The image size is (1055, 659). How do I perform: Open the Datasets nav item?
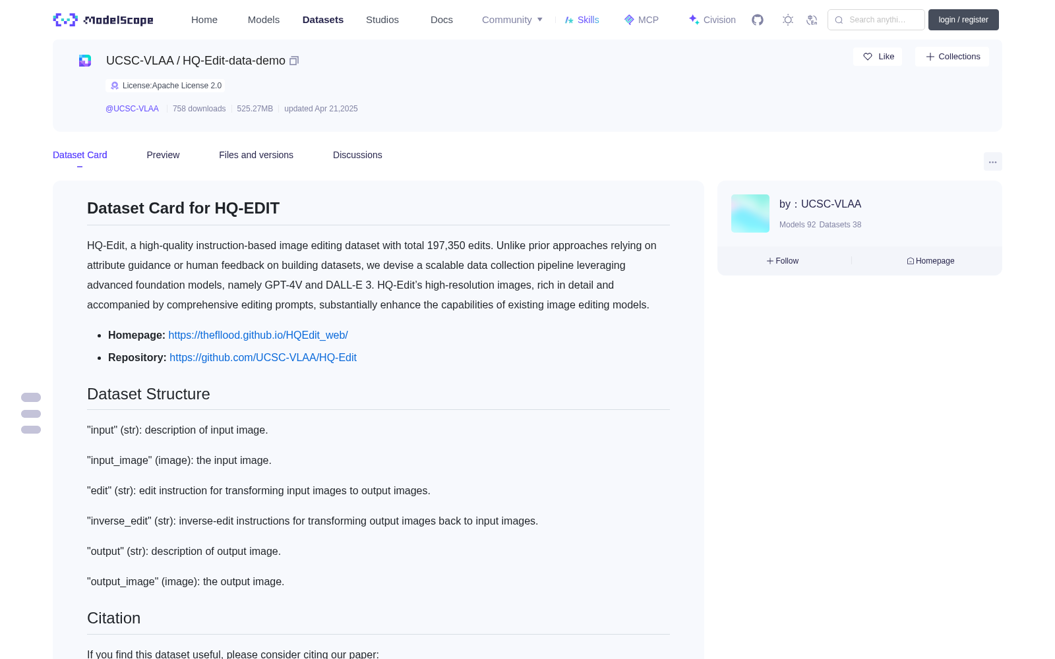coord(323,20)
